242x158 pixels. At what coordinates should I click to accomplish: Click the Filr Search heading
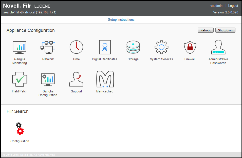click(17, 111)
